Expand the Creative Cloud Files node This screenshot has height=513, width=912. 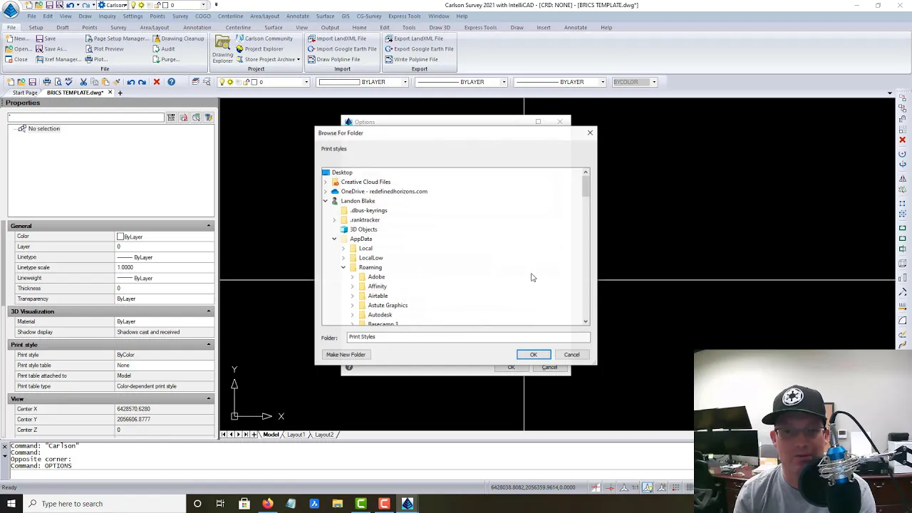pos(326,182)
